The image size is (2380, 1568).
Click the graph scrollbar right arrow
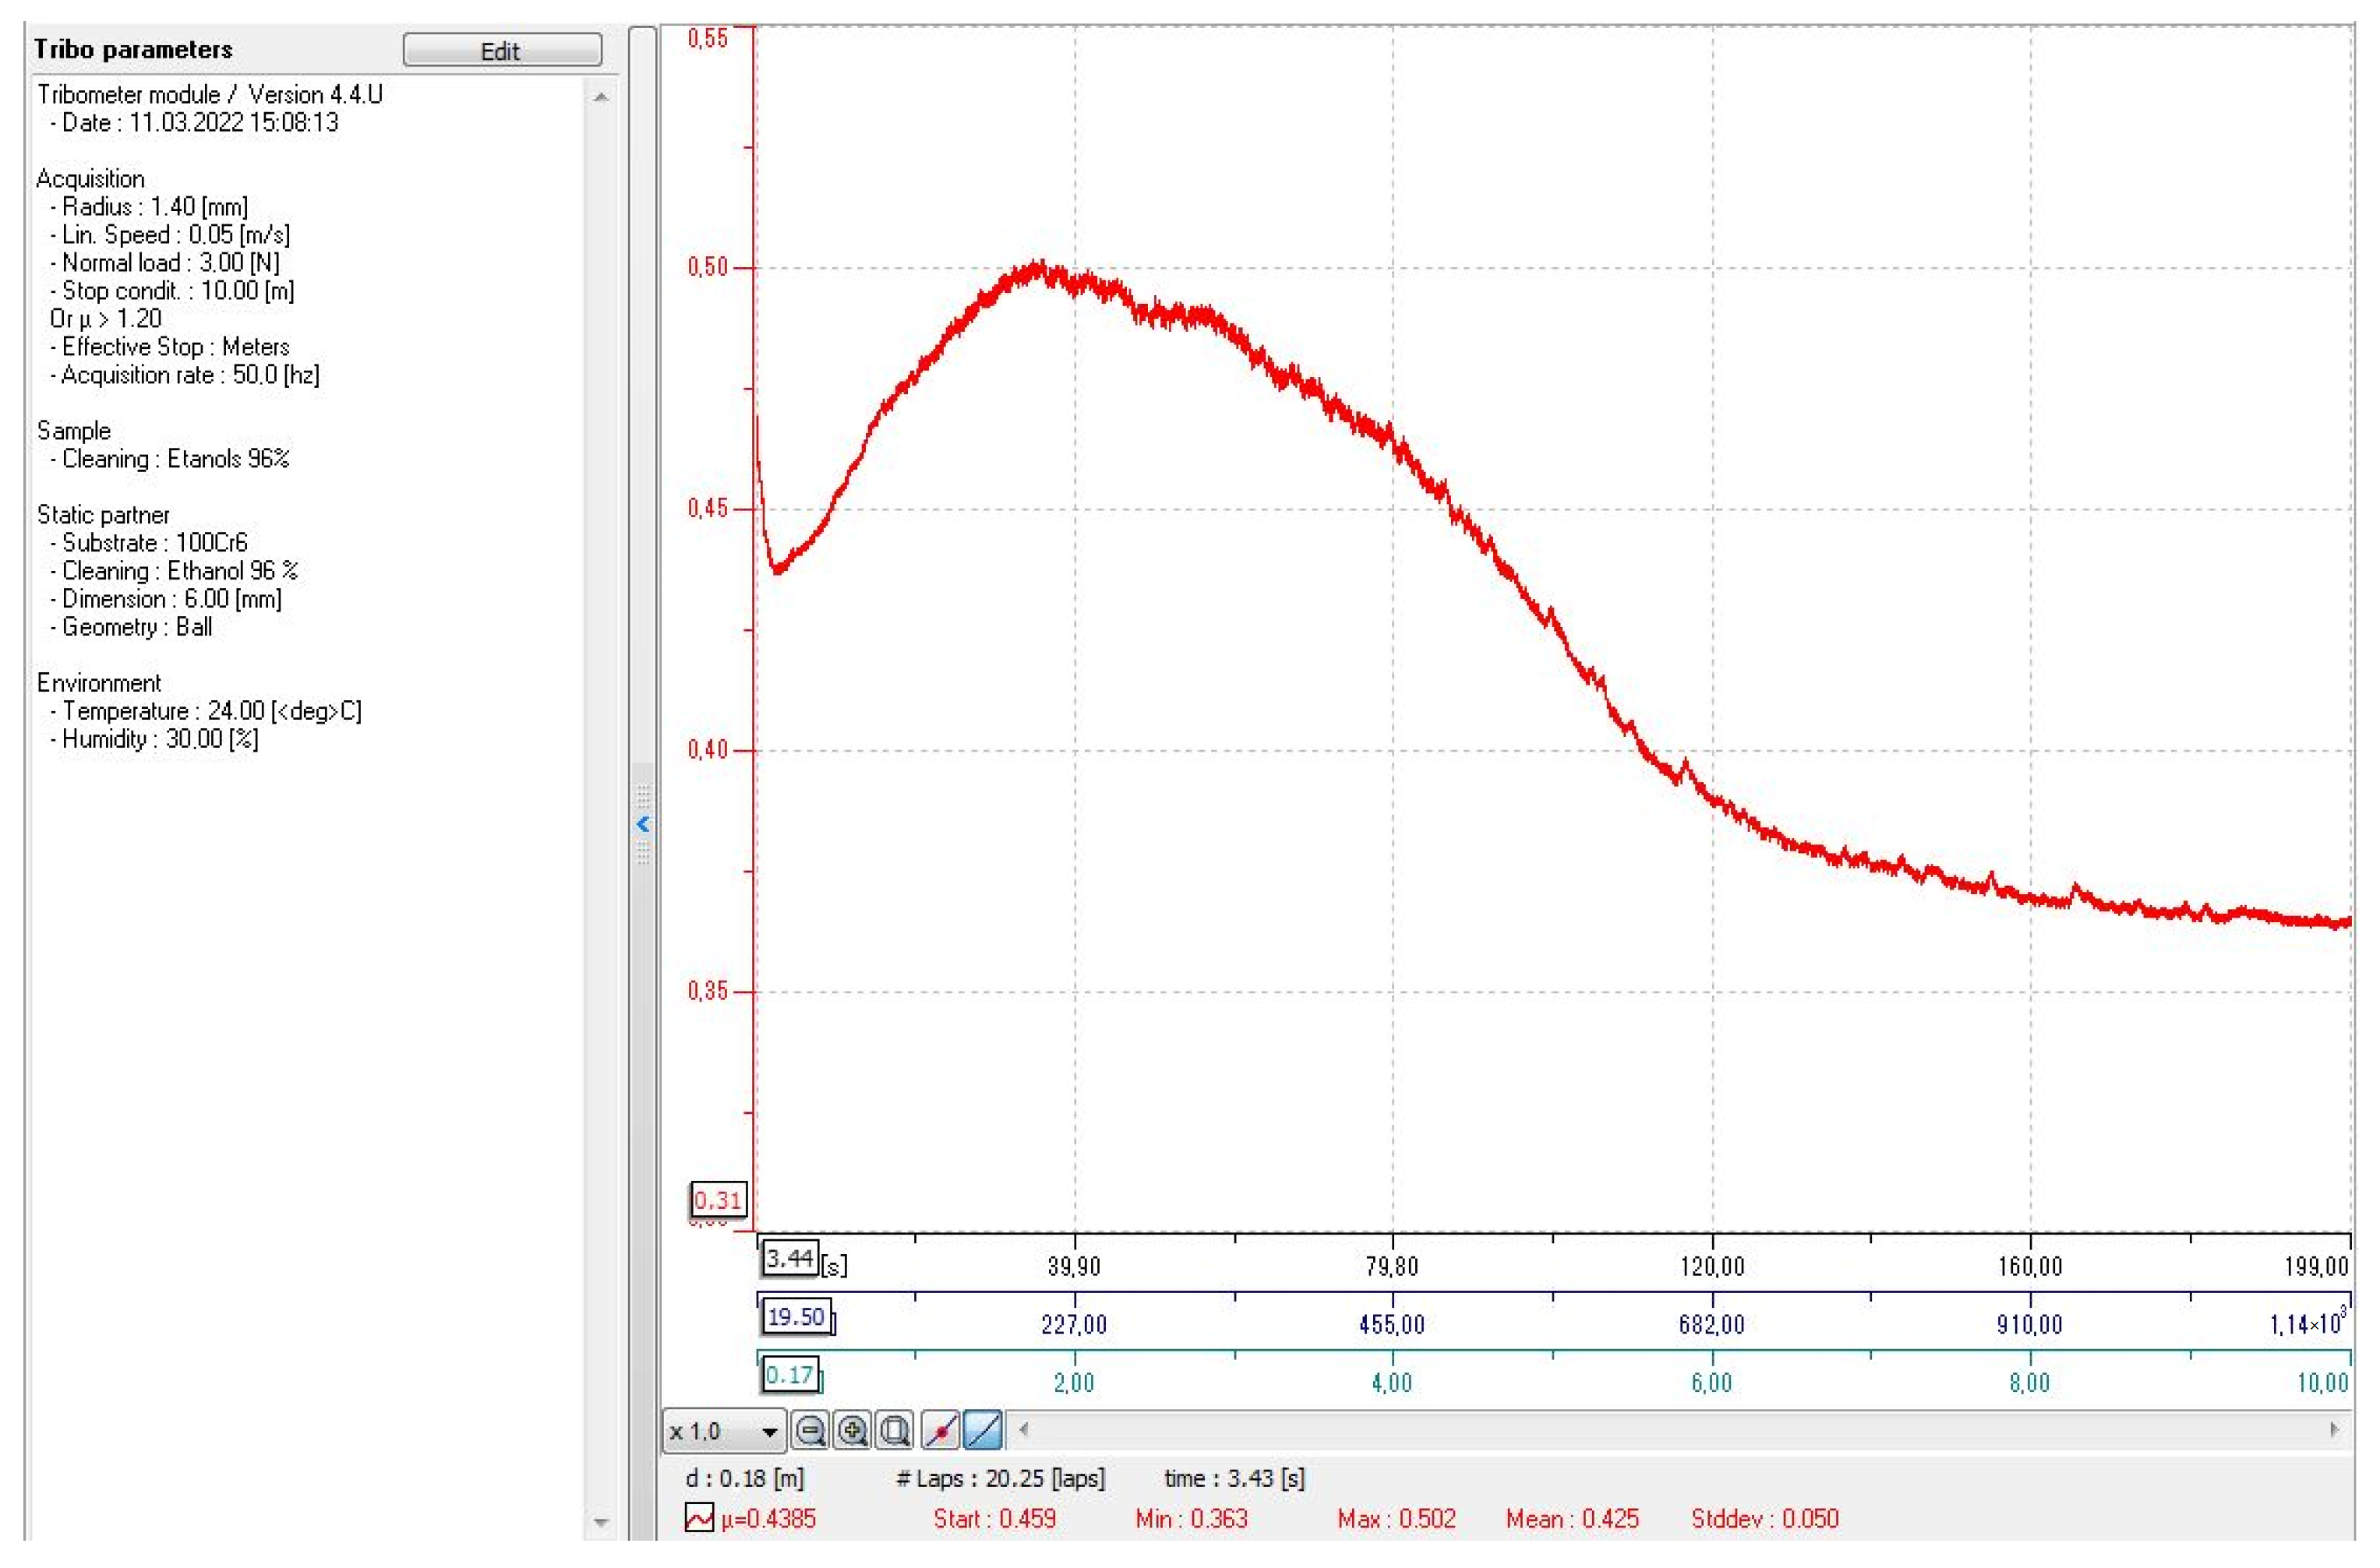tap(2335, 1430)
